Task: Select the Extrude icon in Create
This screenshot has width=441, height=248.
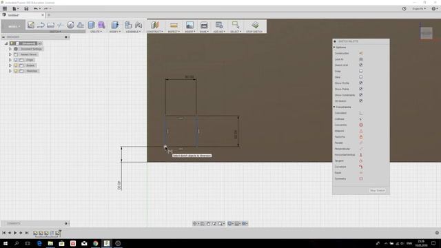Action: [x=92, y=25]
